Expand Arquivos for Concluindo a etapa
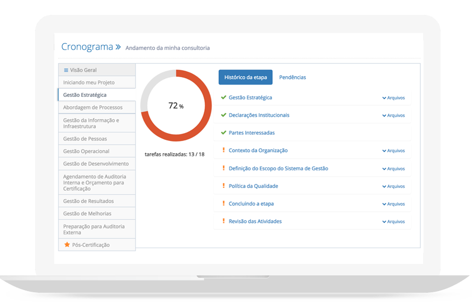 point(393,204)
